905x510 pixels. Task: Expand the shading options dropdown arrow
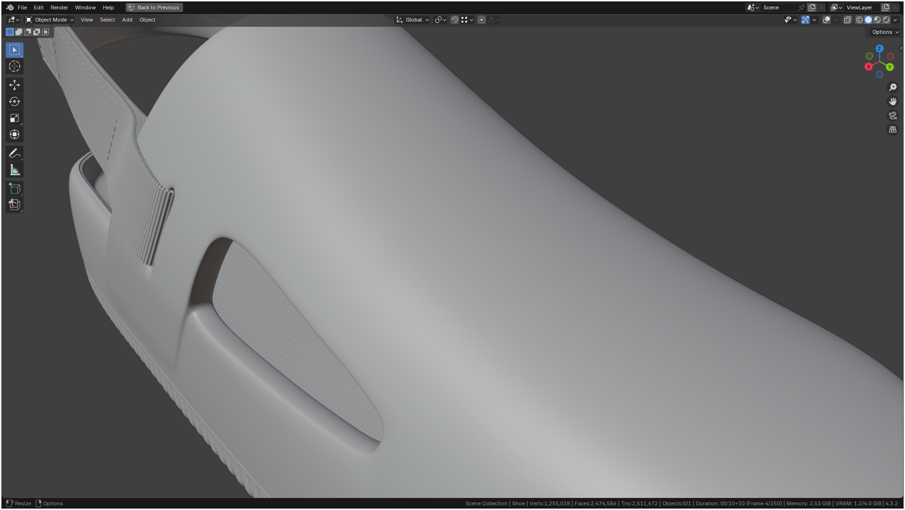pyautogui.click(x=895, y=20)
